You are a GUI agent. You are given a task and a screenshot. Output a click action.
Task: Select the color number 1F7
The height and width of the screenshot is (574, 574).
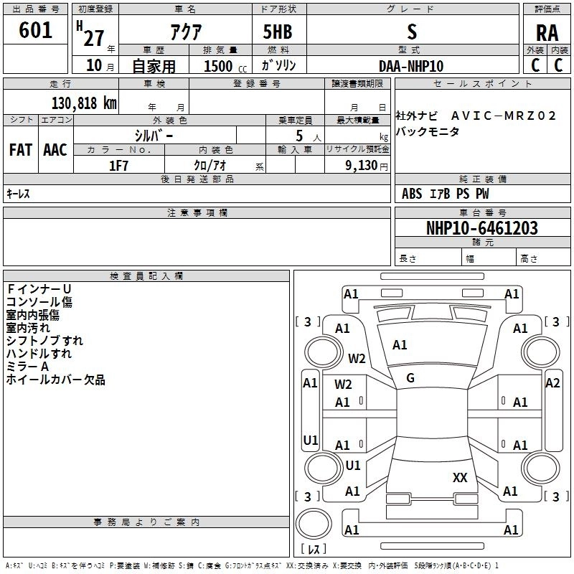coord(118,166)
